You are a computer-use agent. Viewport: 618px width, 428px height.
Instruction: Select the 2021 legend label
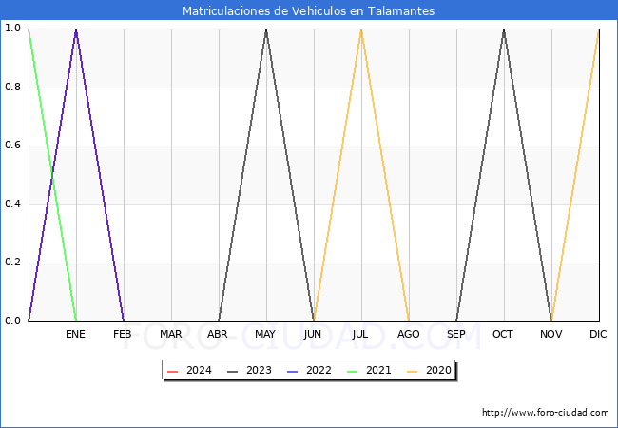378,371
